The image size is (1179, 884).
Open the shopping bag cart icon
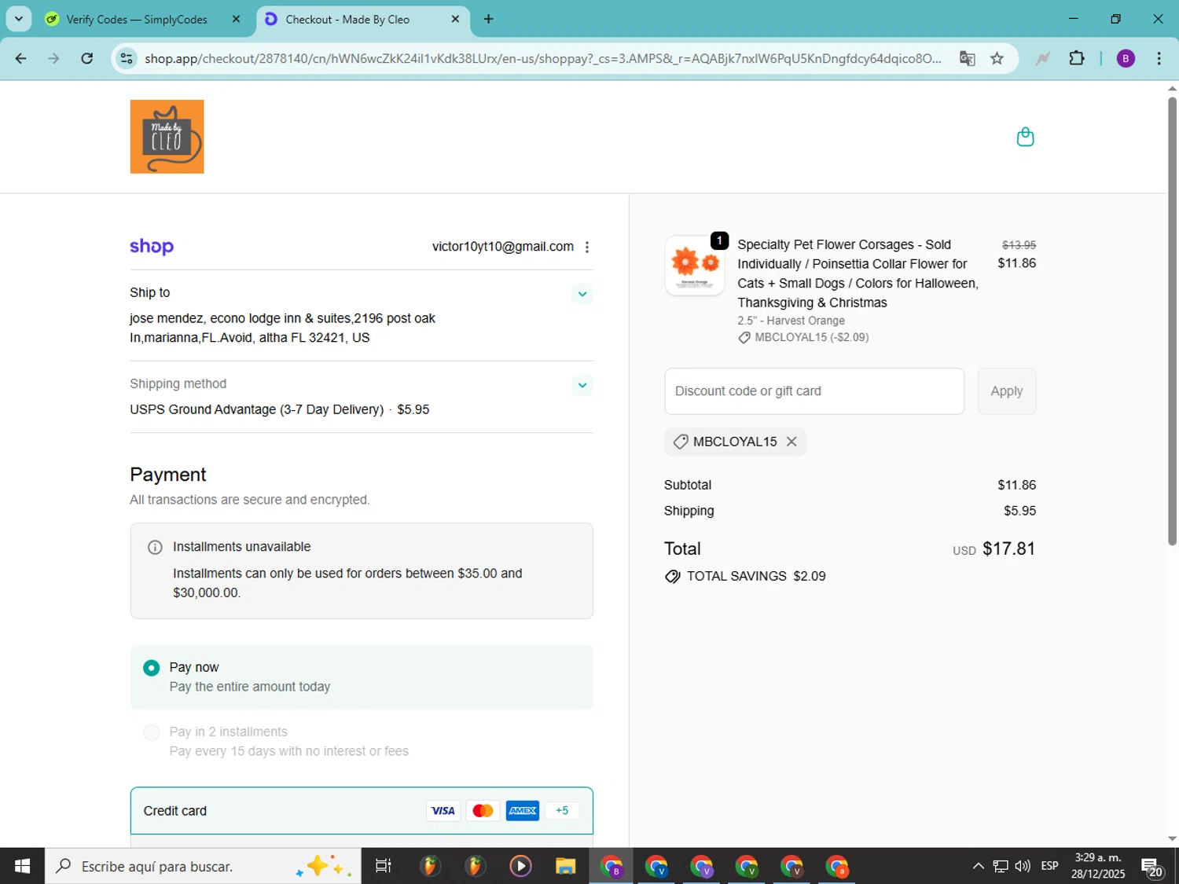pos(1025,137)
